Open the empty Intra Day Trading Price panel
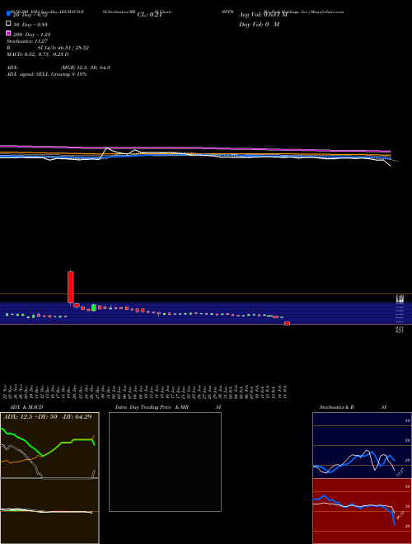This screenshot has width=412, height=544. [x=165, y=462]
